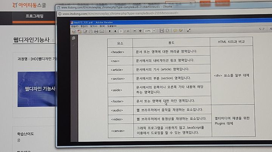The height and width of the screenshot is (152, 272).
Task: Click the 웹디자인기능사 heading in background page
Action: pyautogui.click(x=31, y=40)
